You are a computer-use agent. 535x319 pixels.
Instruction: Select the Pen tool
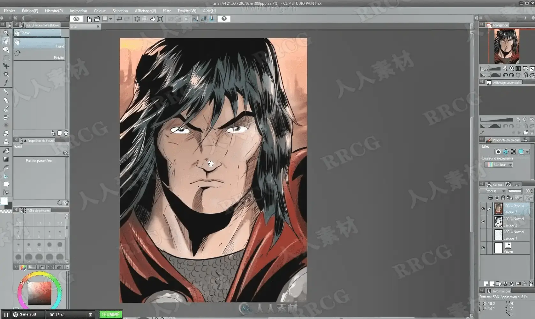pyautogui.click(x=6, y=92)
